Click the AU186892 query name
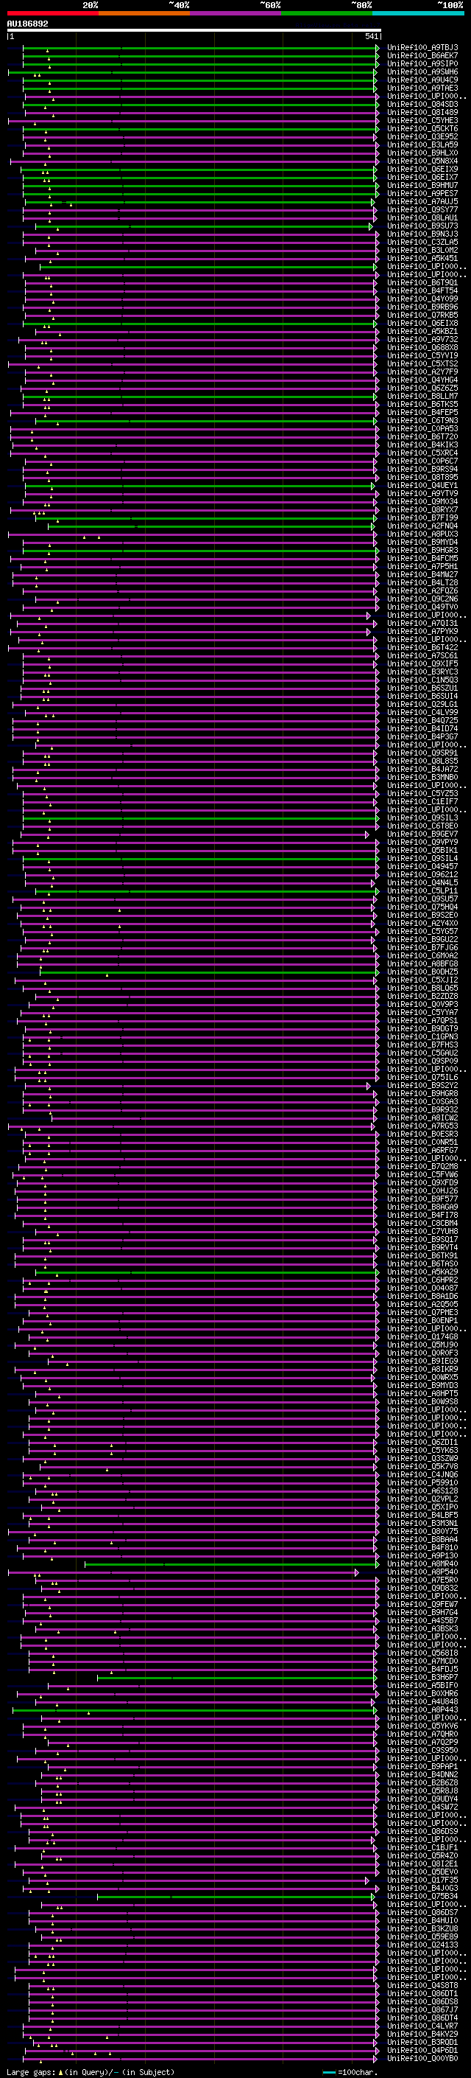The width and height of the screenshot is (471, 2078). (x=27, y=24)
